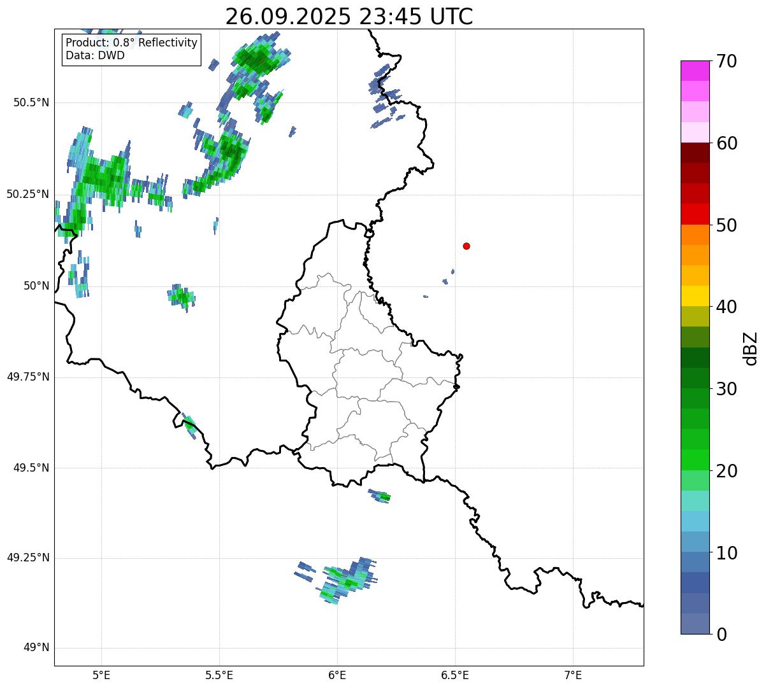
Task: Select the bright green swatch above 20 dBZ
Action: pos(694,460)
